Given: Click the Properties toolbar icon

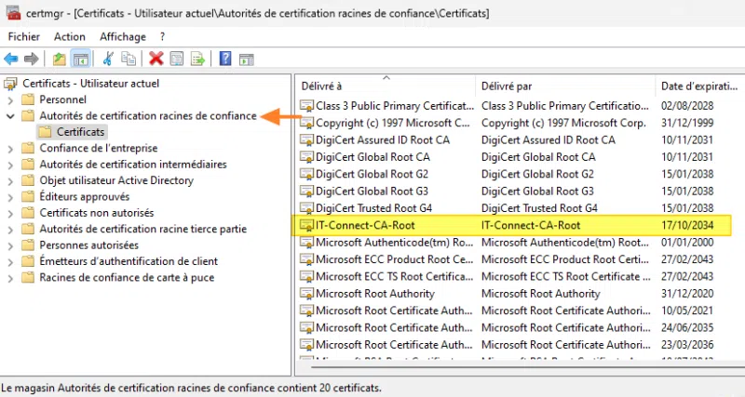Looking at the screenshot, I should (176, 59).
